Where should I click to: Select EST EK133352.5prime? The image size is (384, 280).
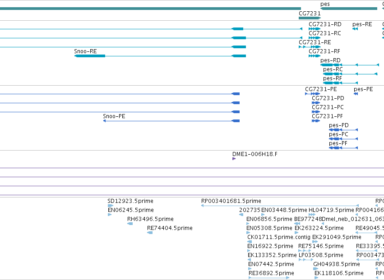click(x=272, y=255)
